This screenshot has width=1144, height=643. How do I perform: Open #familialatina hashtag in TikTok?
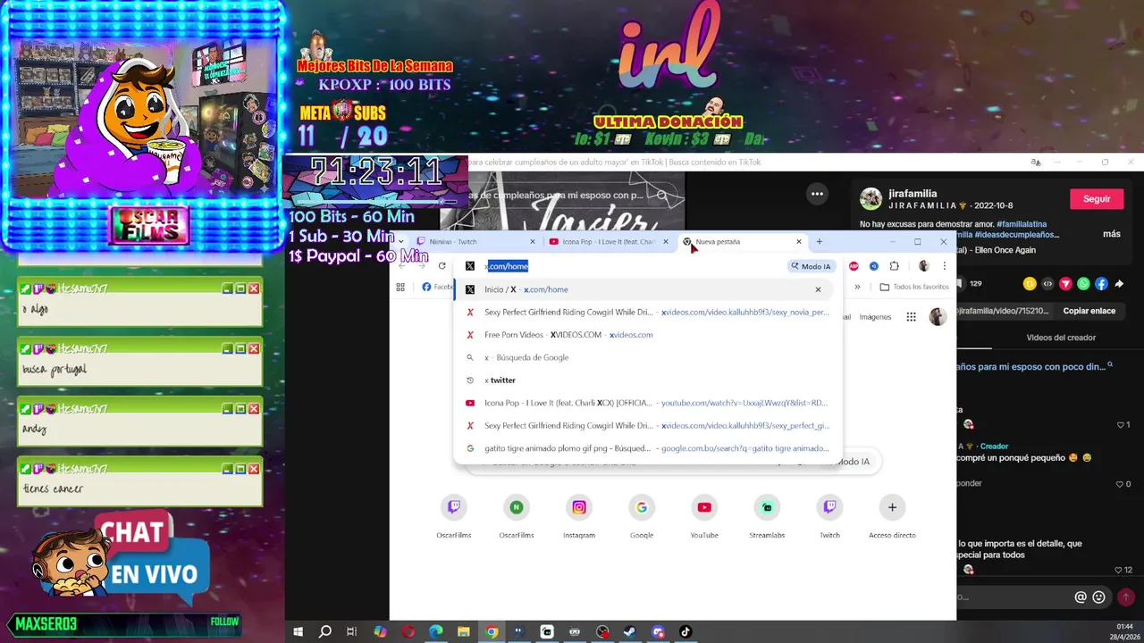click(x=1022, y=224)
